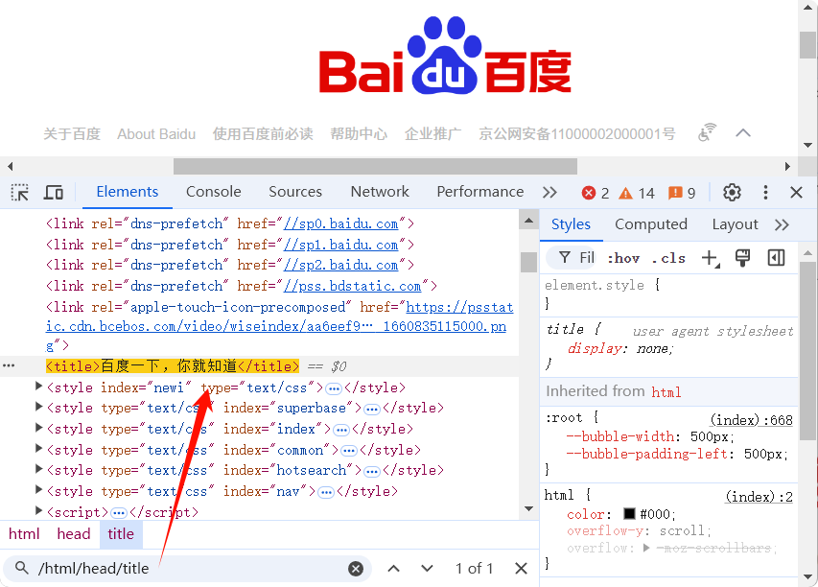Expand the overflow shorthand property triangle

pos(646,548)
